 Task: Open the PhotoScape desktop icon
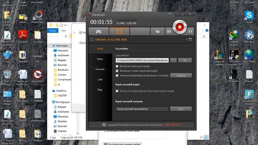38,17
